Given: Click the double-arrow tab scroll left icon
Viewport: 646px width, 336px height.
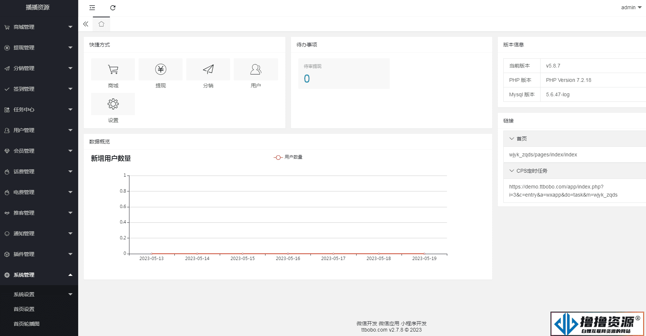Looking at the screenshot, I should 86,24.
